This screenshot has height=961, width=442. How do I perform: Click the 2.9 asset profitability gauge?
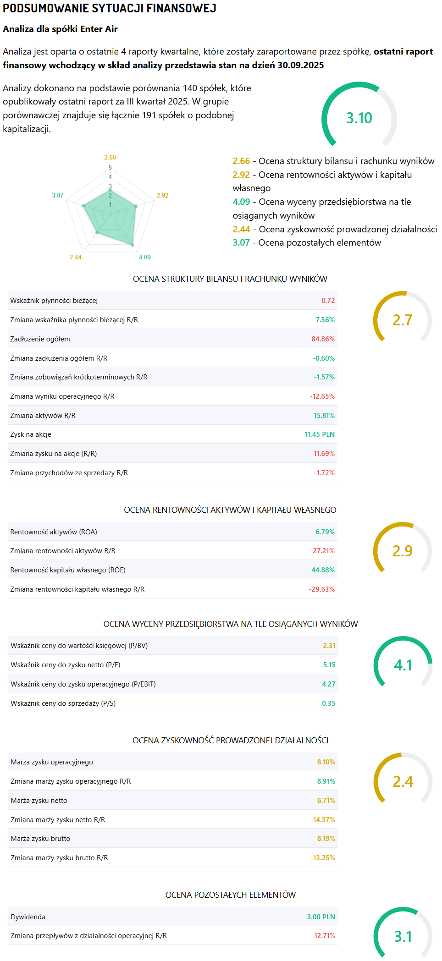(402, 551)
